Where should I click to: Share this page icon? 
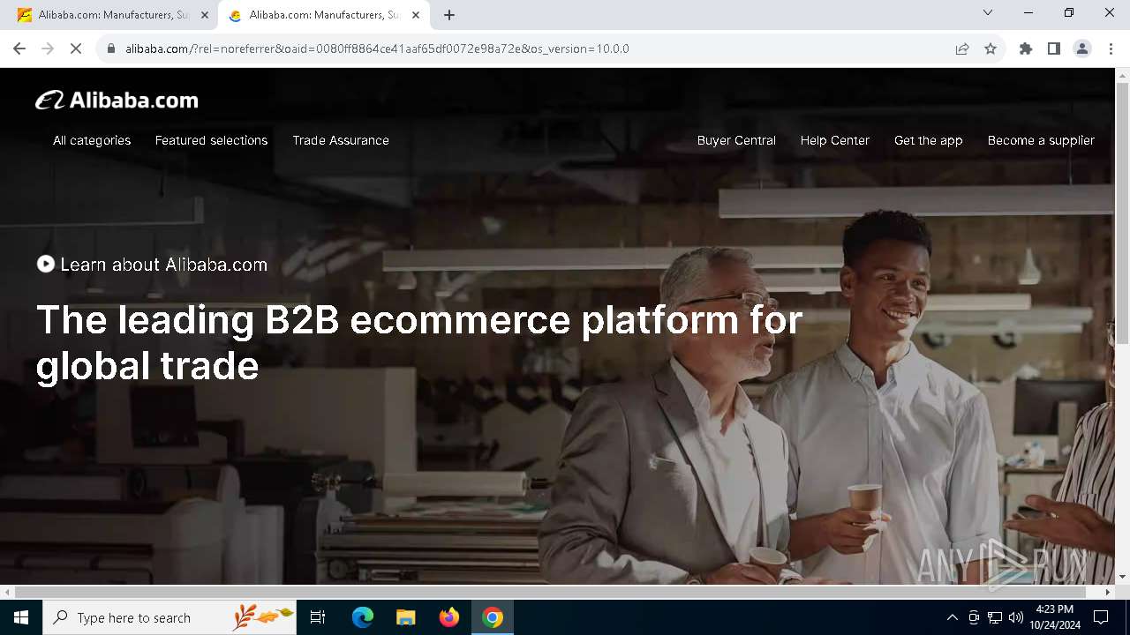(962, 49)
